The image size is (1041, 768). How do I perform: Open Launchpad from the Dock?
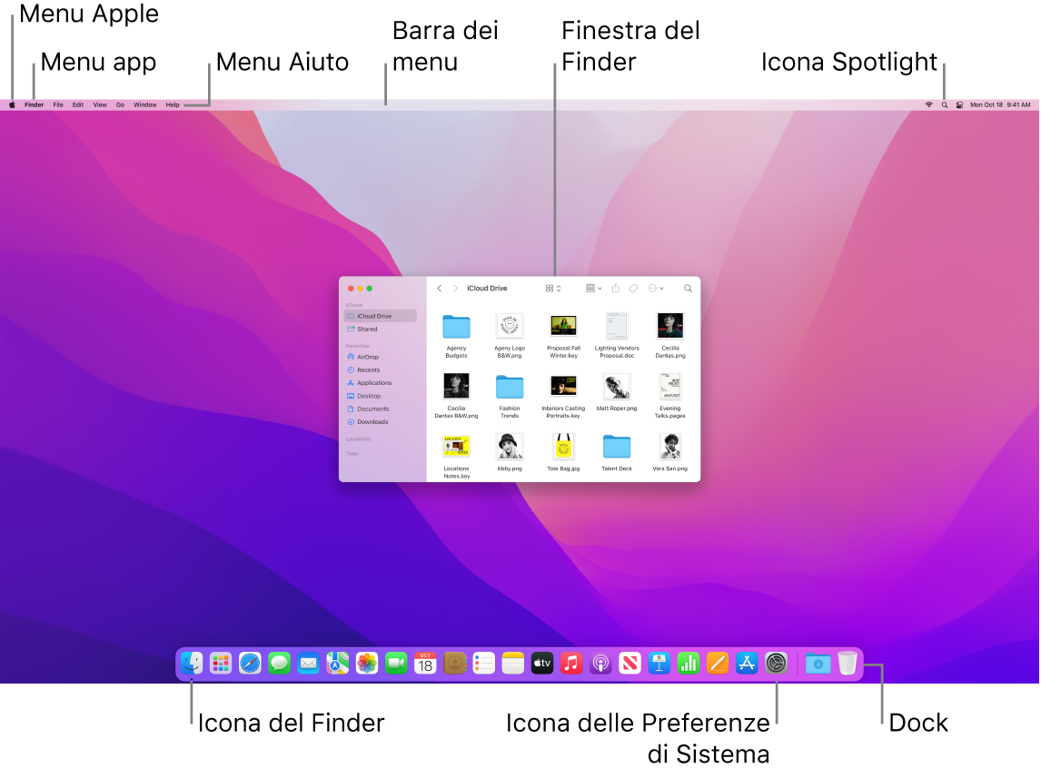coord(220,663)
